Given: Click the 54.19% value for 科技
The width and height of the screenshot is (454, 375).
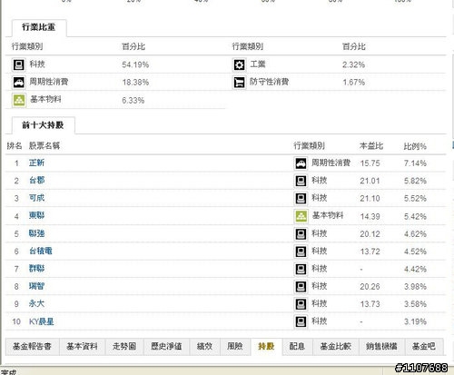Looking at the screenshot, I should click(135, 64).
